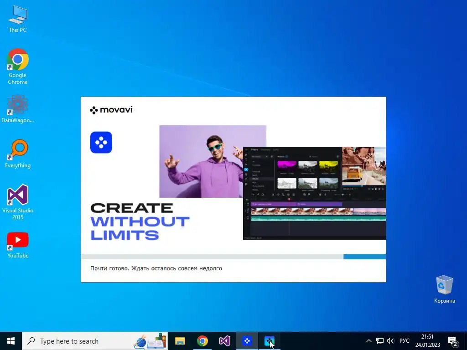Screen dimensions: 467x350
Task: Select the Everything search desktop shortcut
Action: point(18,154)
